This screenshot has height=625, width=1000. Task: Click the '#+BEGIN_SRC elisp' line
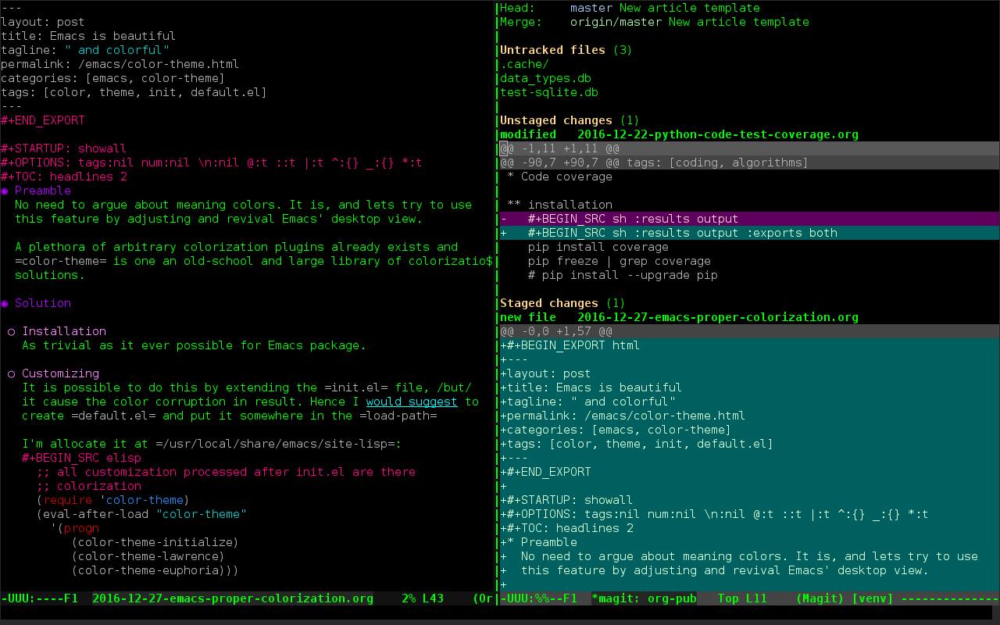pyautogui.click(x=82, y=458)
